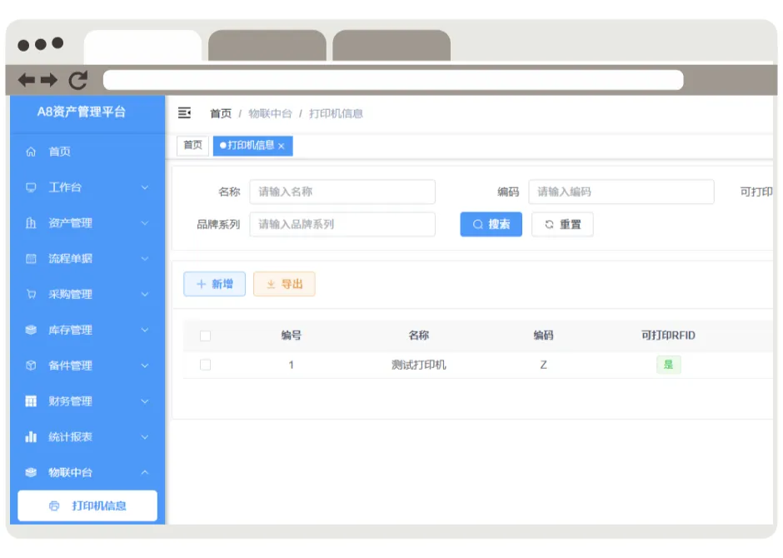783x558 pixels.
Task: Switch to the second browser tab
Action: pos(267,46)
